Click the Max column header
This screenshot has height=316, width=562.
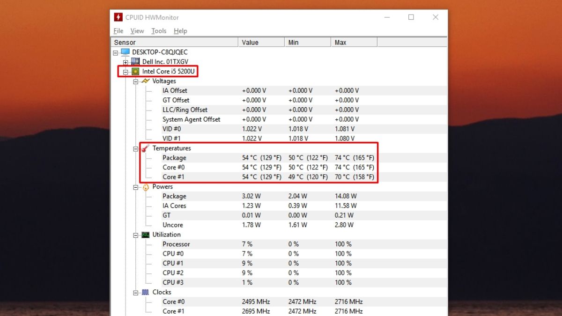pos(354,42)
